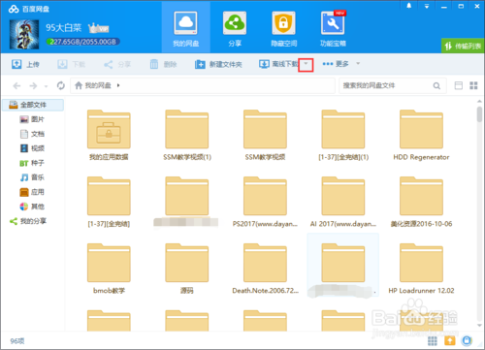Select the bmob教学 folder
The width and height of the screenshot is (485, 350).
coord(109,269)
